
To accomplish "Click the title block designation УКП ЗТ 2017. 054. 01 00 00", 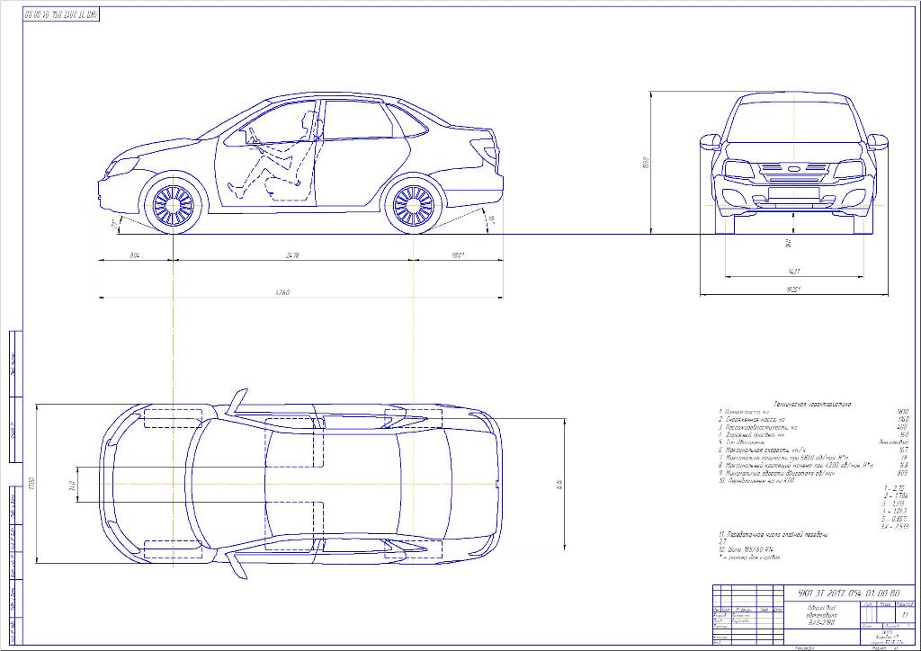I will [849, 593].
